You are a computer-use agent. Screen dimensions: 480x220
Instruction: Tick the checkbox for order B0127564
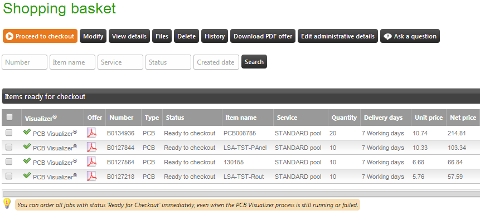point(9,162)
